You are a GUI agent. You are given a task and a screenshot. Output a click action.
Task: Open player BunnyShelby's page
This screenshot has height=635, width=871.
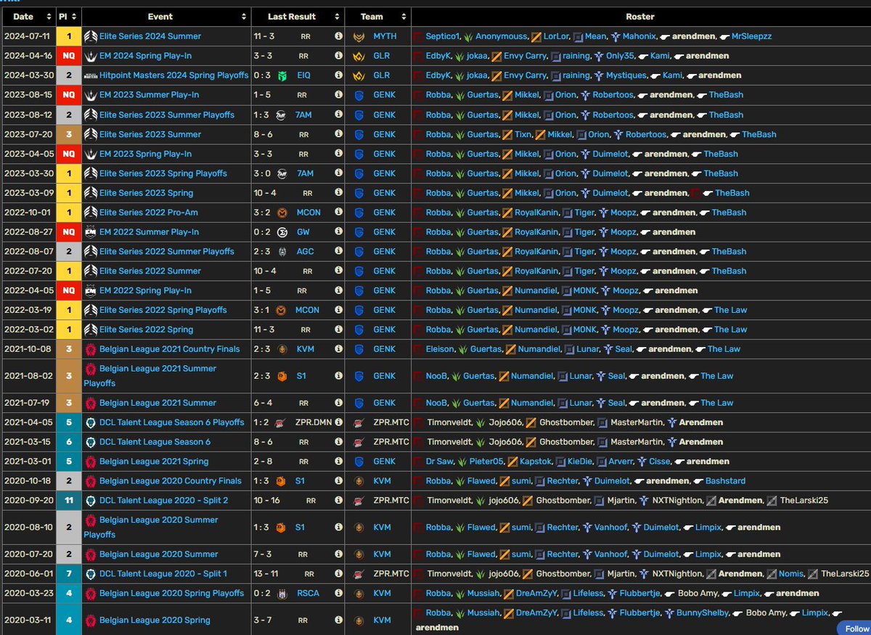pos(703,613)
